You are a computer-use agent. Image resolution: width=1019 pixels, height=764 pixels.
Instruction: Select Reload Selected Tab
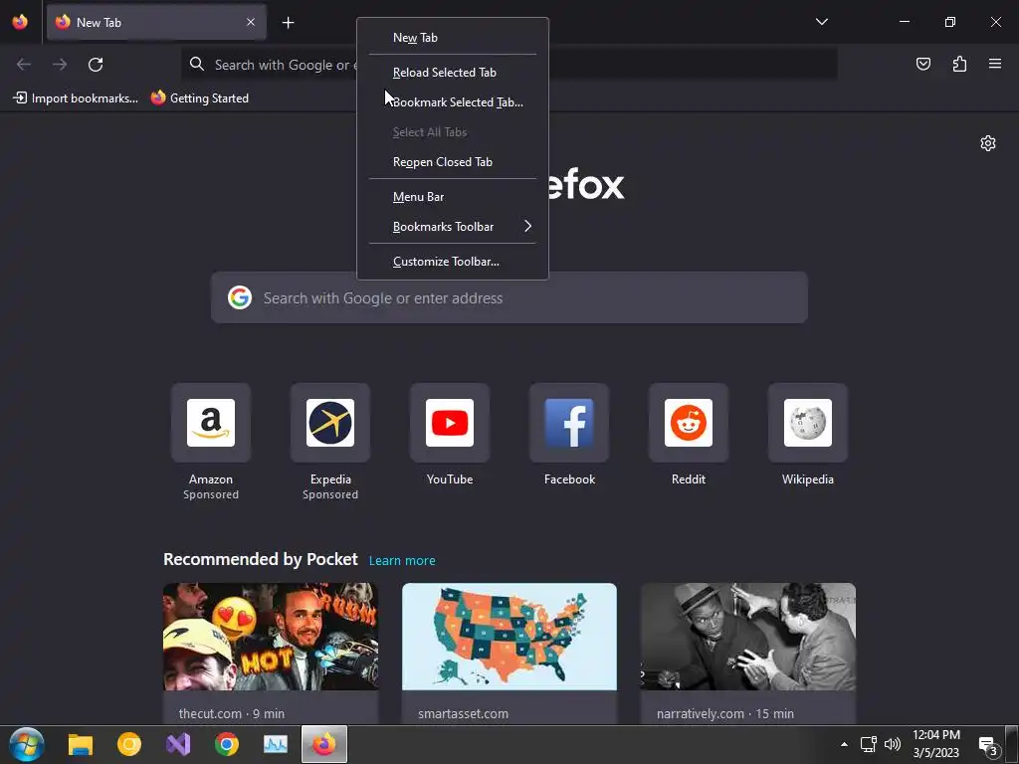pos(453,73)
